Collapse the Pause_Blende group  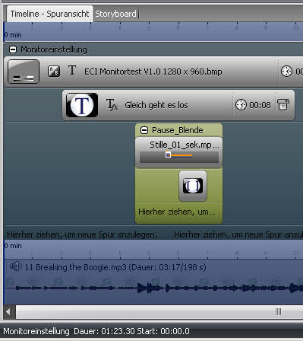click(x=144, y=130)
